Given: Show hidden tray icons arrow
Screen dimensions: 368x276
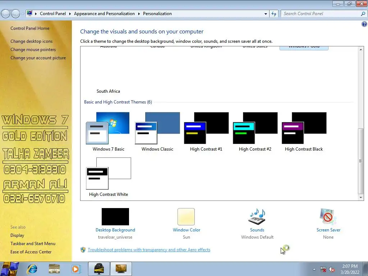Looking at the screenshot, I should pos(314,269).
